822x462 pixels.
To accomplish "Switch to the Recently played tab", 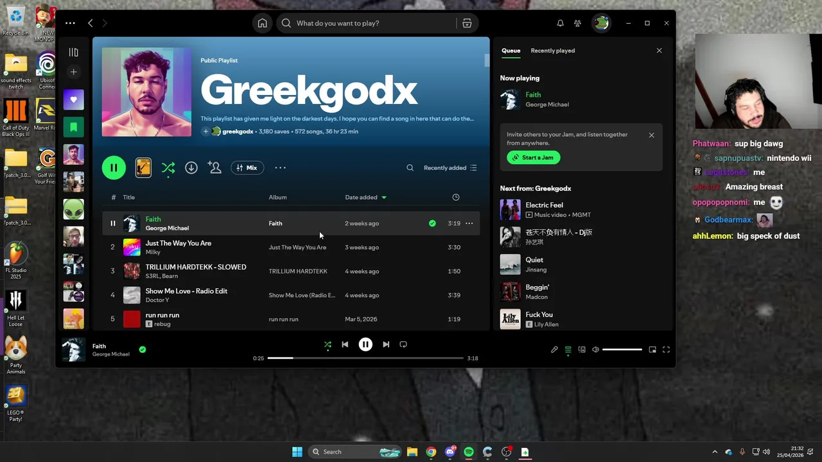I will [552, 51].
